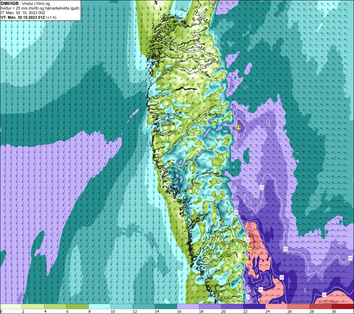This screenshot has width=354, height=314.
Task: Pick the 20–22 violet legend swatch
Action: pos(232,306)
